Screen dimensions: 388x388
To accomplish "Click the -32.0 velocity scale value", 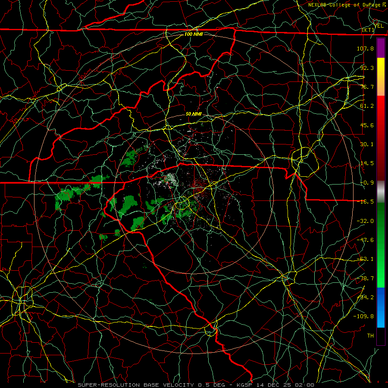I will point(365,221).
